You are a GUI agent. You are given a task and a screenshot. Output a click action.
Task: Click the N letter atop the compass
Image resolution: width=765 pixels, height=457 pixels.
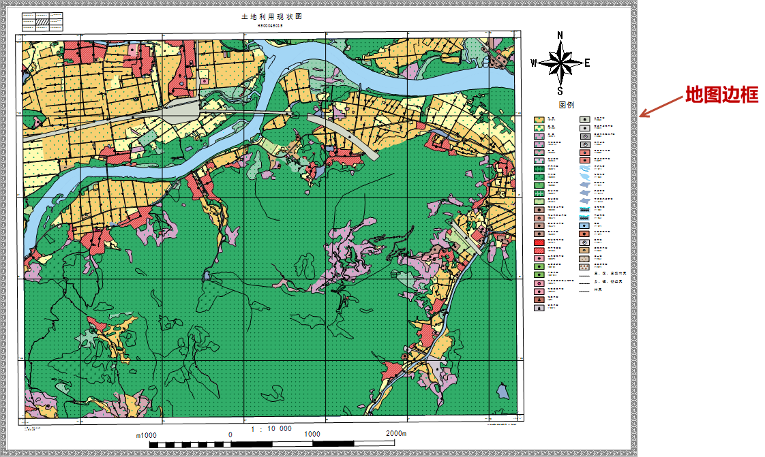pos(560,35)
